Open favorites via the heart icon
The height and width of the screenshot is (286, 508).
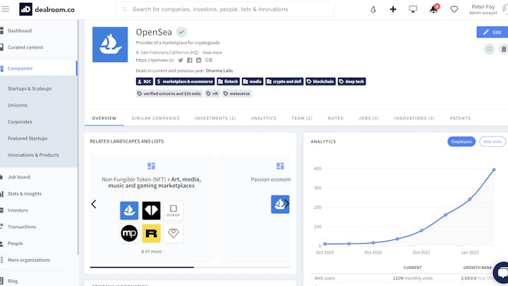454,9
